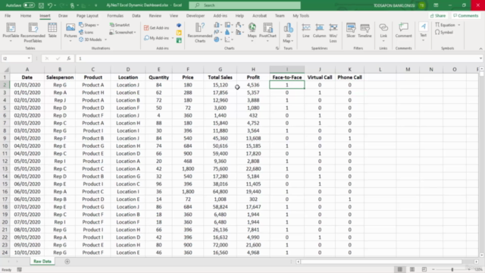Insert Icons from Illustrations group

86,32
